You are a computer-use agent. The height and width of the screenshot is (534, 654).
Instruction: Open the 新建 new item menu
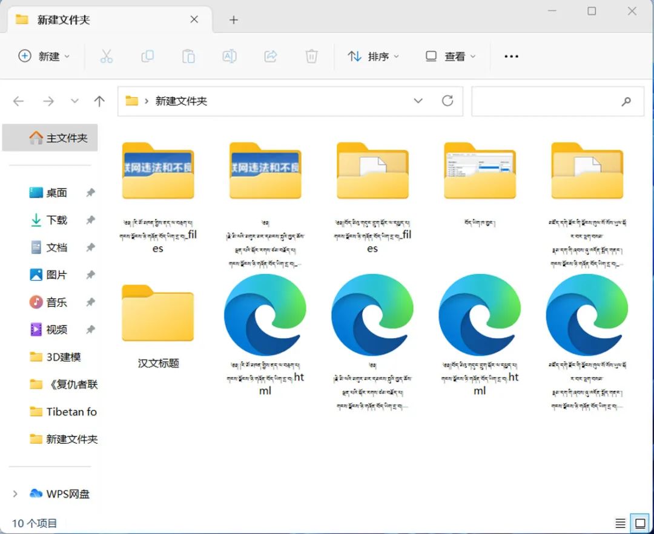tap(44, 56)
